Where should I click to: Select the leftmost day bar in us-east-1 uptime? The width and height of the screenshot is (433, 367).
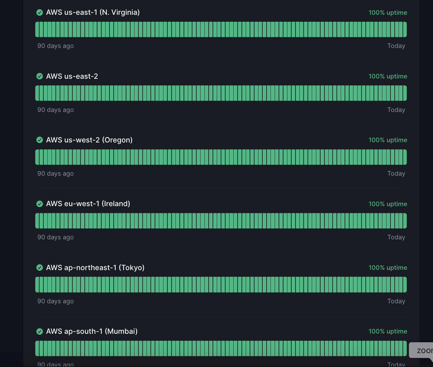click(37, 30)
